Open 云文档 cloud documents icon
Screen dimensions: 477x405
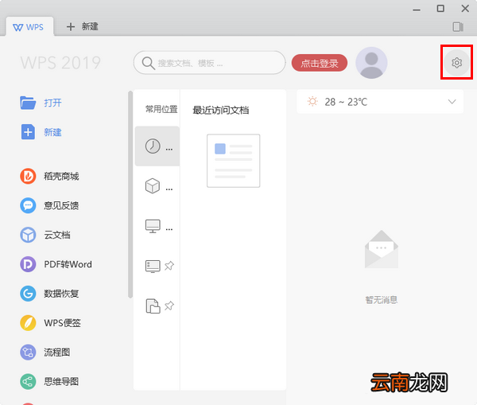(x=28, y=235)
